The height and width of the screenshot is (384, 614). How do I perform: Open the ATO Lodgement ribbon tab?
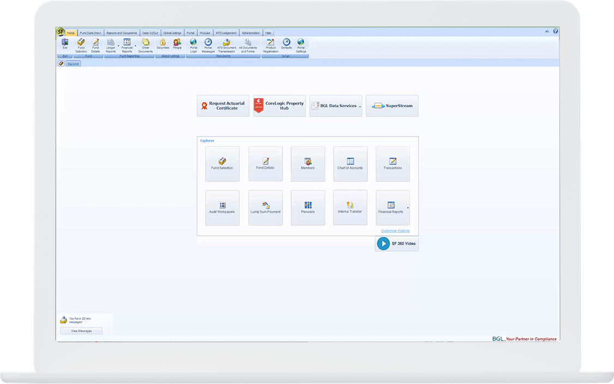226,33
